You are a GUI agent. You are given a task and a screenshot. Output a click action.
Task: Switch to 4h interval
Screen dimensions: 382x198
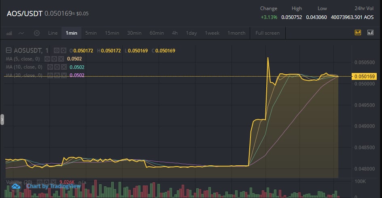175,33
